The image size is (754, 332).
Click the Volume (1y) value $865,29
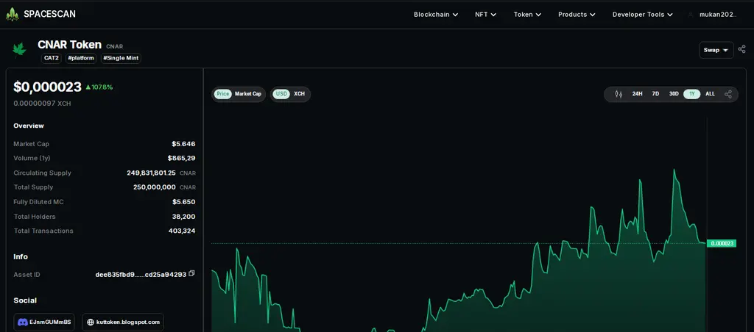[x=181, y=159]
